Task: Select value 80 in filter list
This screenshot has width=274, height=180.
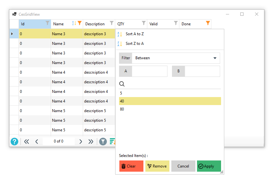Action: 122,109
